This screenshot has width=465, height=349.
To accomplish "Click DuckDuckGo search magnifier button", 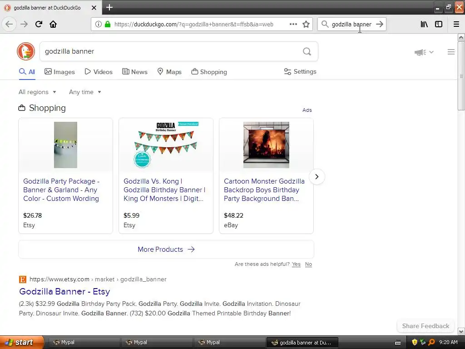I will pos(307,52).
